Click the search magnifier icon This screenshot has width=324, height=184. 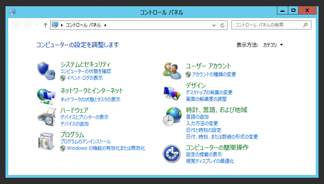click(305, 25)
